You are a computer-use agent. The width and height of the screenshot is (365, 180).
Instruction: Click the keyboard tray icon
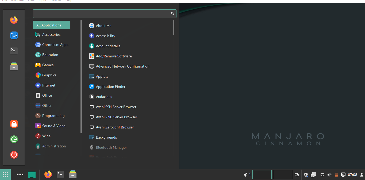coord(343,175)
